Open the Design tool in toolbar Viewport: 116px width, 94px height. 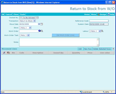tap(102, 14)
